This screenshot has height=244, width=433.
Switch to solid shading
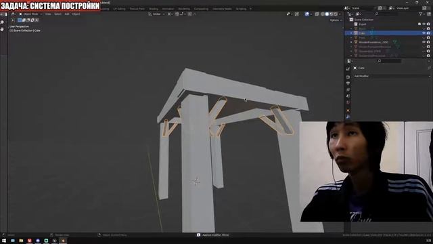(x=327, y=14)
